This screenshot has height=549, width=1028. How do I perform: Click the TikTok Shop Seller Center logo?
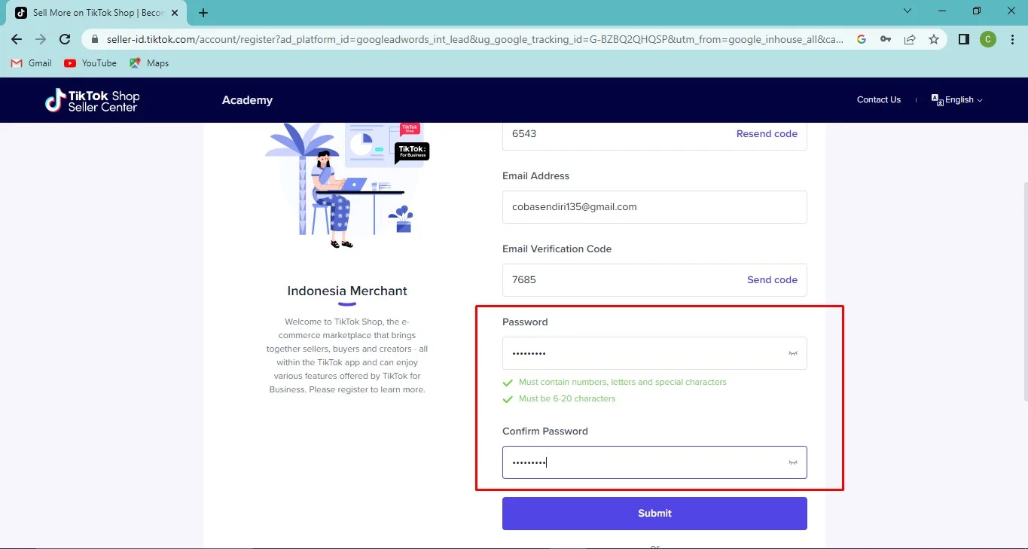point(92,100)
